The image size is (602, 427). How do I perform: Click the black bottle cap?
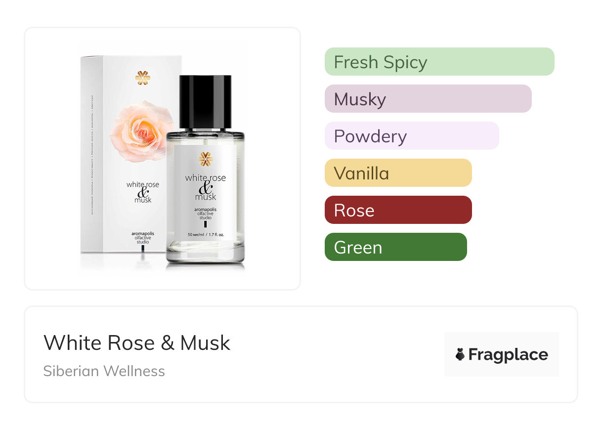click(x=205, y=102)
